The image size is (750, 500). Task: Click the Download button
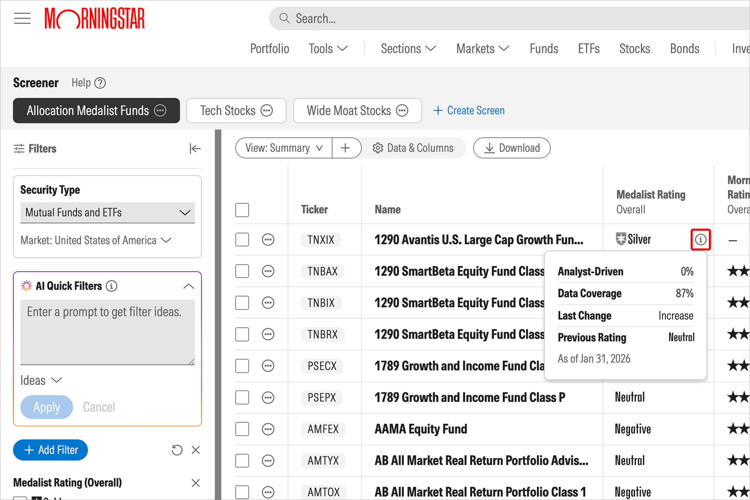pos(511,148)
